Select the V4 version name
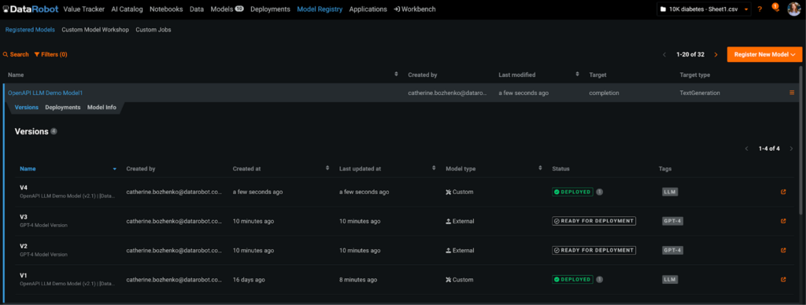This screenshot has height=305, width=806. pyautogui.click(x=24, y=188)
